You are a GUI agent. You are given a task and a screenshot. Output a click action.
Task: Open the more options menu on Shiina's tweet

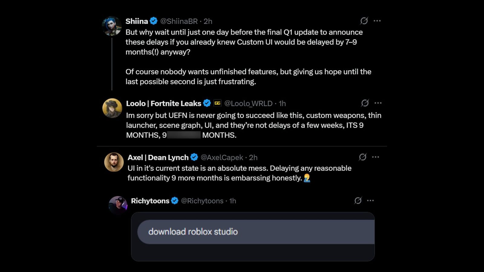(377, 20)
